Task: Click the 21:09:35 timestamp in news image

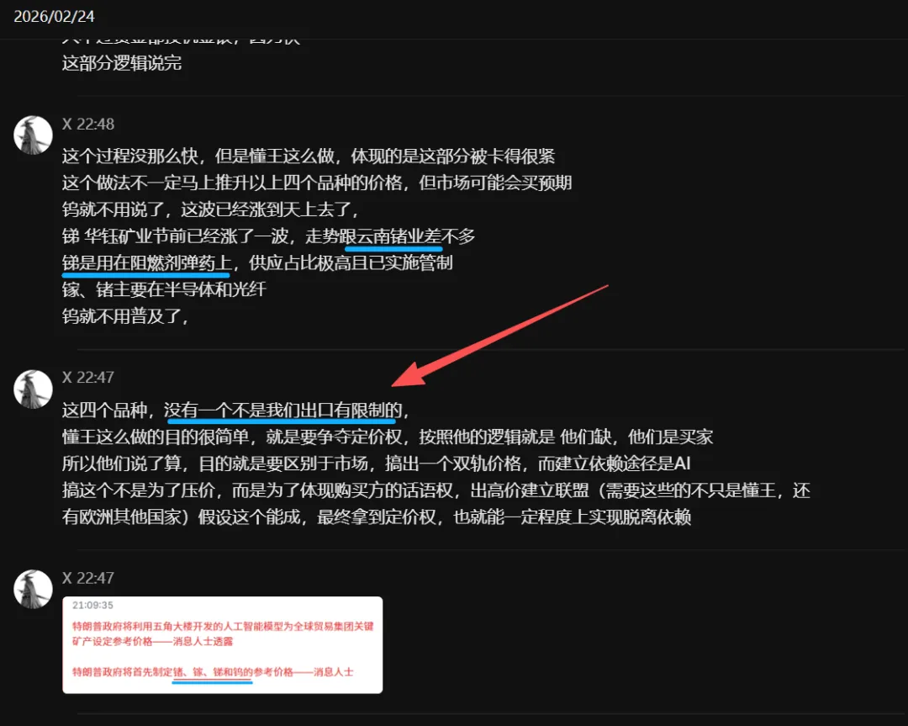Action: [92, 606]
